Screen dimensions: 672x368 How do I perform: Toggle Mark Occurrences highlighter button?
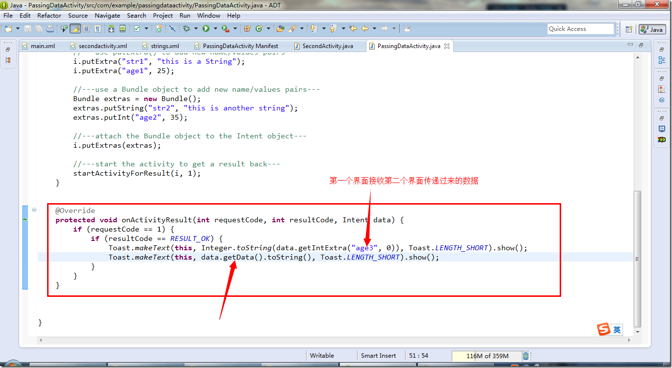75,29
